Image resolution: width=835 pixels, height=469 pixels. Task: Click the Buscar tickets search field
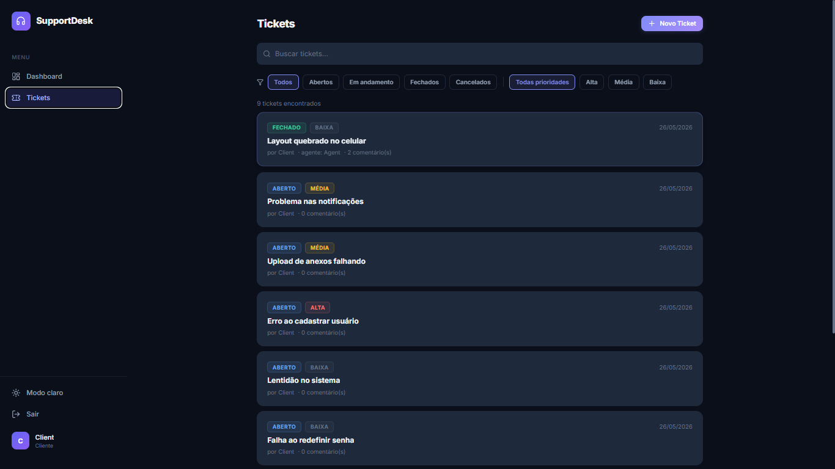tap(480, 54)
